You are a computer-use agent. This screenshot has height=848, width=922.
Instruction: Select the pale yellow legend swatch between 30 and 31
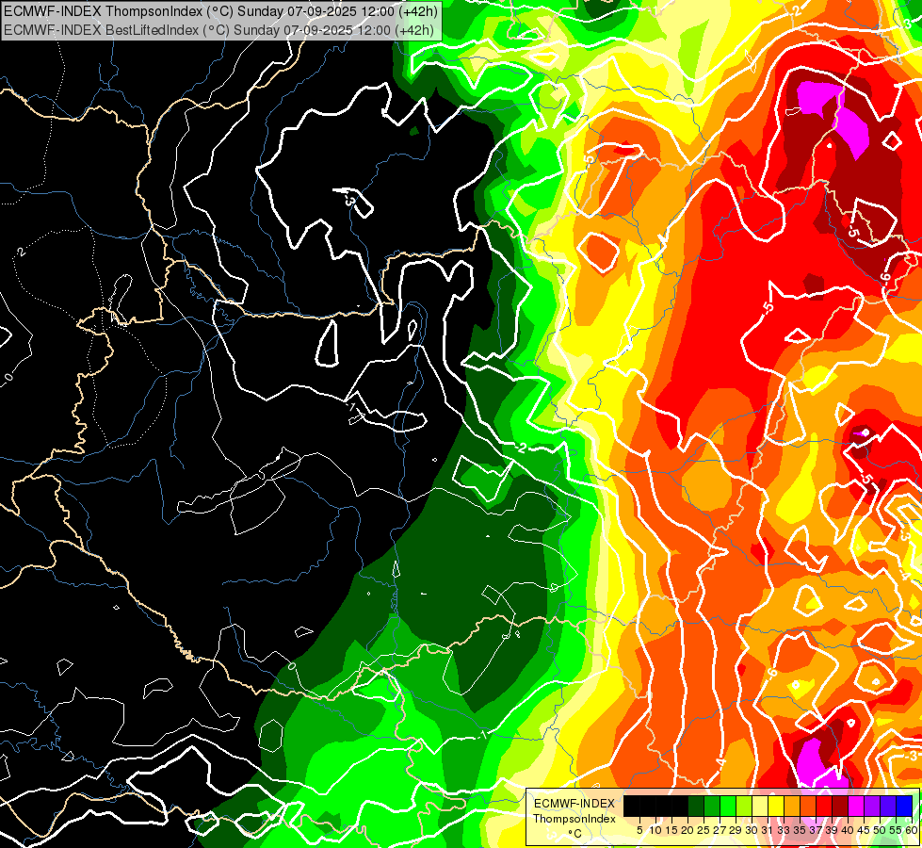click(760, 806)
